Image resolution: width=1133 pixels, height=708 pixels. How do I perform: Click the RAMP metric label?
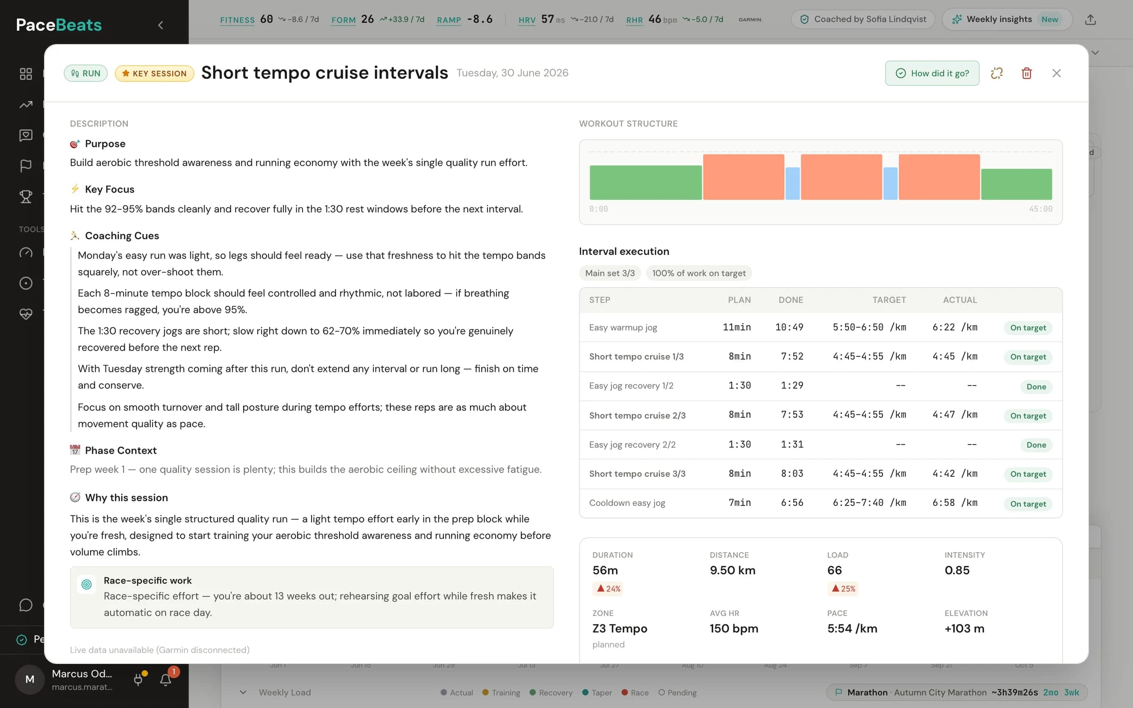click(x=449, y=20)
